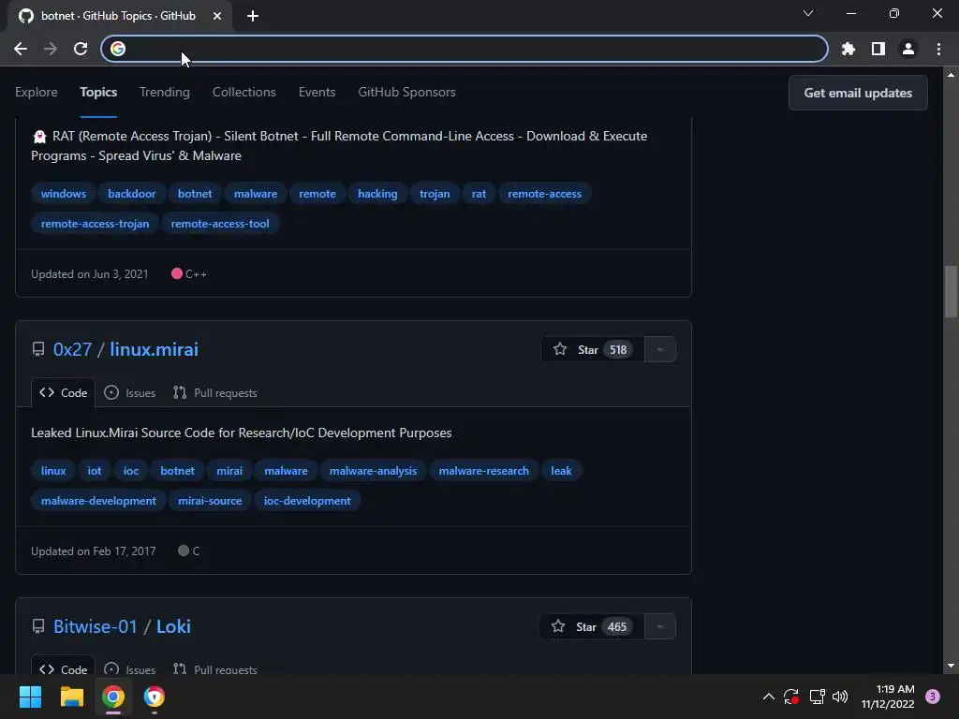Select the leak topic tag
959x719 pixels.
(x=561, y=471)
